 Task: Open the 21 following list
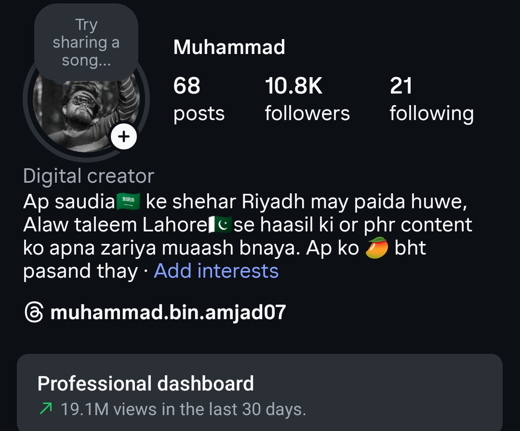click(x=432, y=99)
